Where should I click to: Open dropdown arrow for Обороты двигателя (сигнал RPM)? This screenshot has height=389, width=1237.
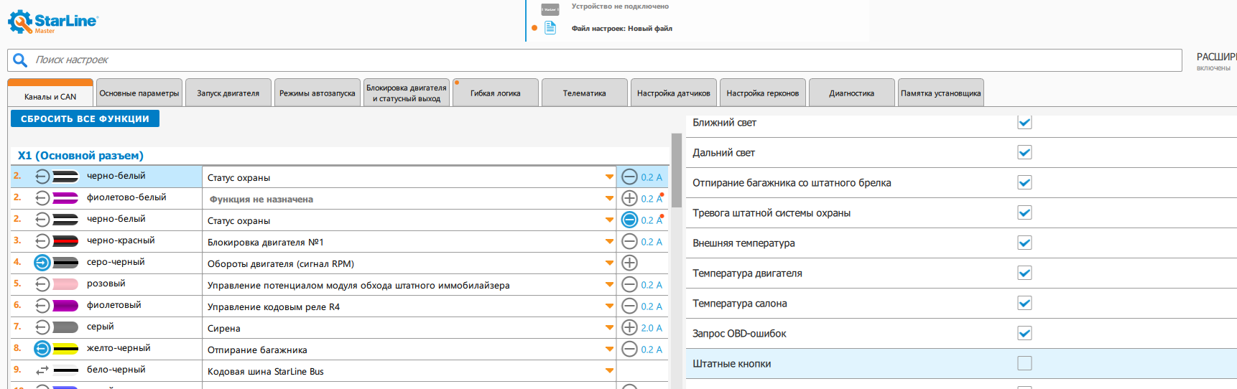pyautogui.click(x=609, y=263)
